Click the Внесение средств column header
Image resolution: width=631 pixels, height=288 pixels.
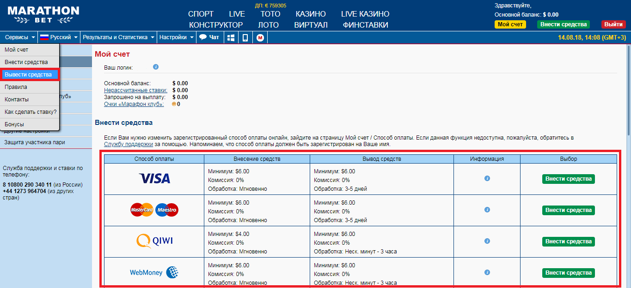click(x=257, y=159)
